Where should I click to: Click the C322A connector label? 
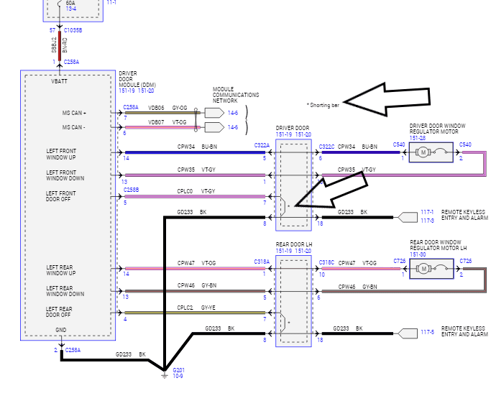(262, 145)
